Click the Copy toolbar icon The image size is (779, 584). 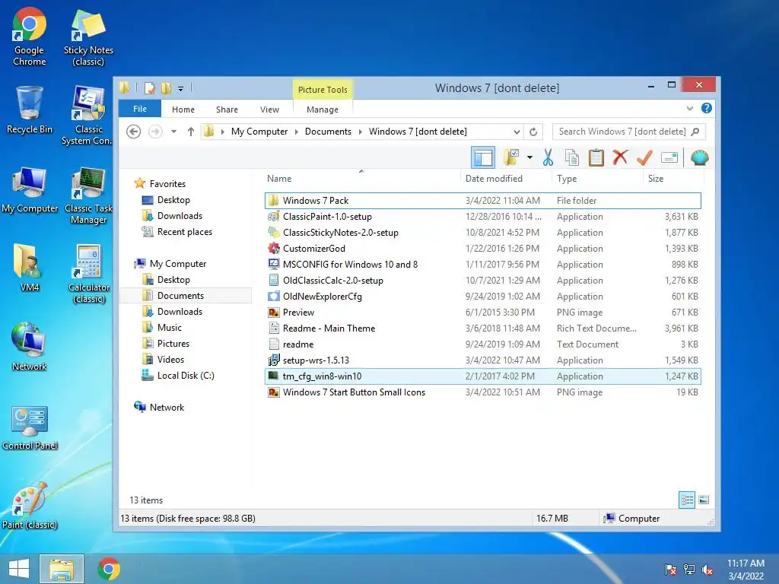coord(572,158)
